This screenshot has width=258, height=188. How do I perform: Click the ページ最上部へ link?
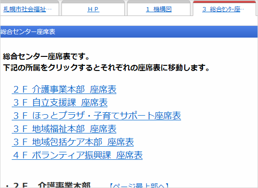[139, 186]
